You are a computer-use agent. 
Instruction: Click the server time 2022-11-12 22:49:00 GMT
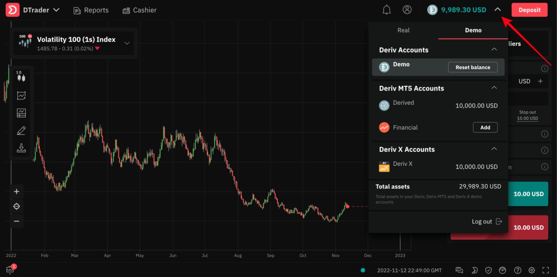[x=409, y=270]
